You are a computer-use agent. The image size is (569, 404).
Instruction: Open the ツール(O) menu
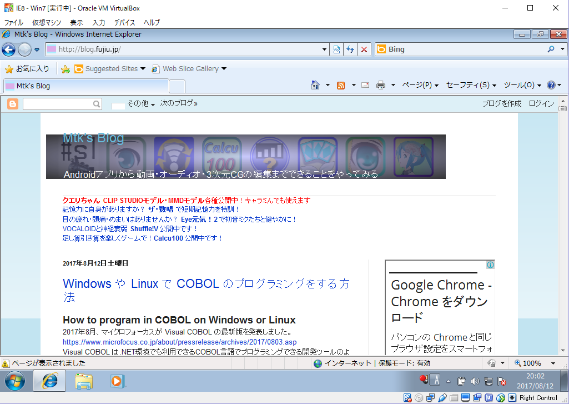click(522, 85)
